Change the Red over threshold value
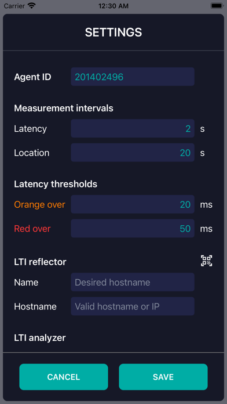This screenshot has height=404, width=227. 133,229
